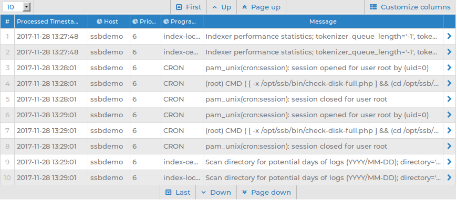Click the Host column pie chart icon
Image resolution: width=457 pixels, height=201 pixels.
pos(99,21)
